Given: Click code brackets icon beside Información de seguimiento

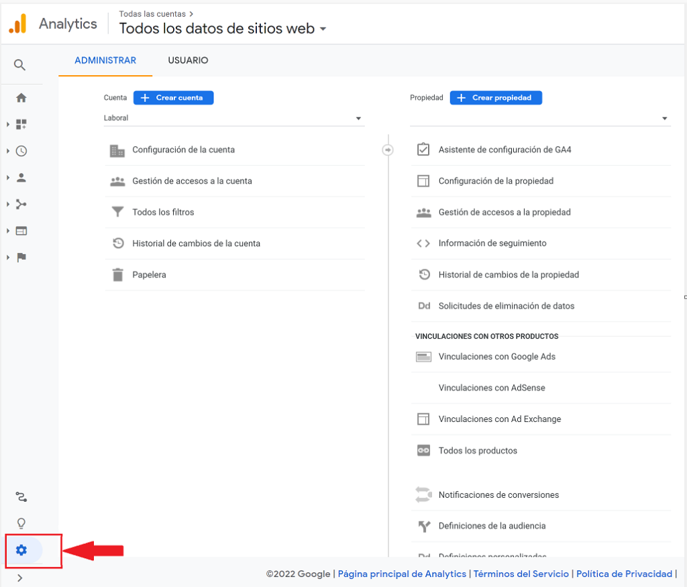Looking at the screenshot, I should [x=423, y=243].
